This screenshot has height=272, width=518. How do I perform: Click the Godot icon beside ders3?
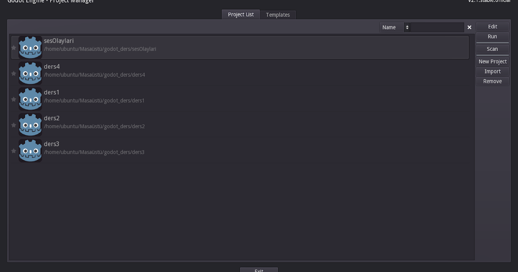[x=30, y=150]
